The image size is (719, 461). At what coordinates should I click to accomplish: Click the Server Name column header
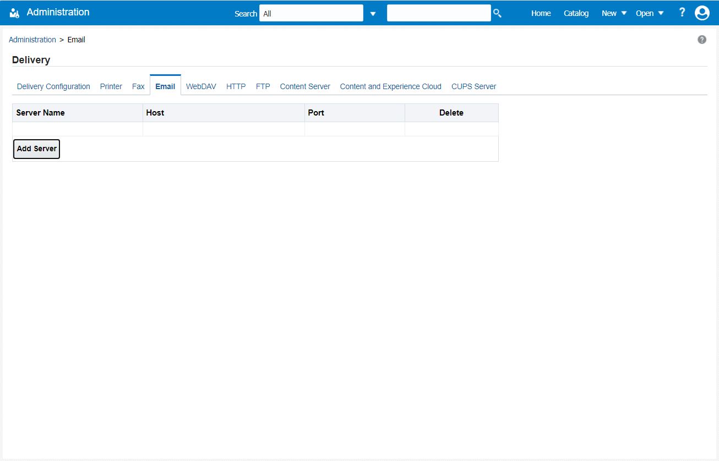pos(78,113)
